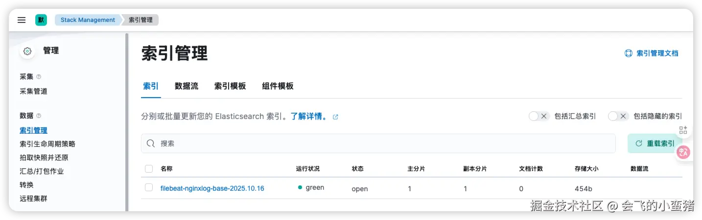Image resolution: width=702 pixels, height=220 pixels.
Task: Click the help icon beside 数据
Action: coord(39,116)
